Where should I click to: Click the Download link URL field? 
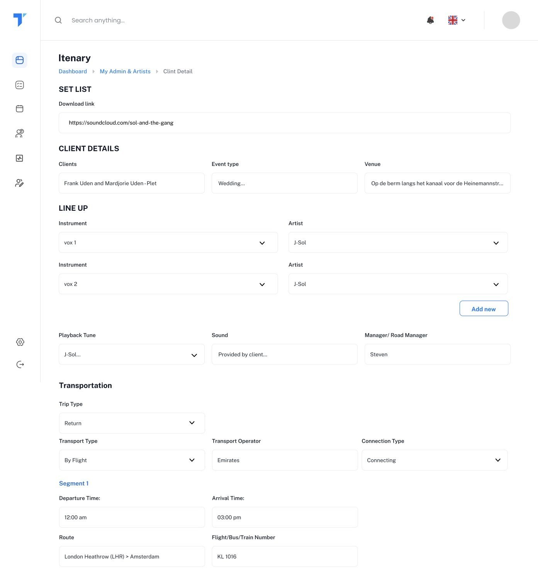click(x=285, y=123)
